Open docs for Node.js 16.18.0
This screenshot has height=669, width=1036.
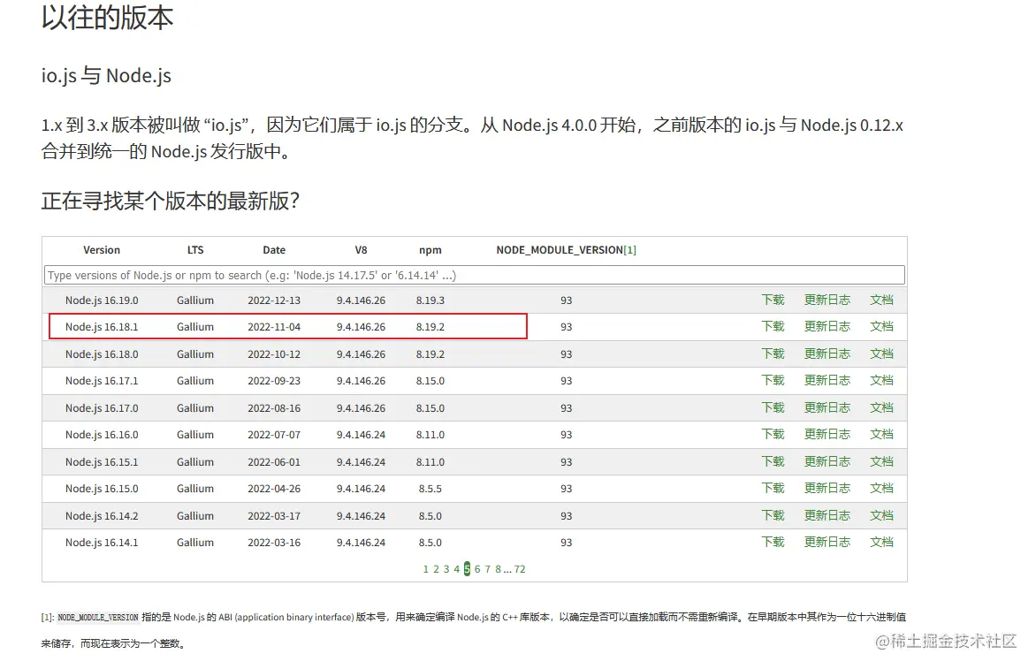(x=881, y=354)
